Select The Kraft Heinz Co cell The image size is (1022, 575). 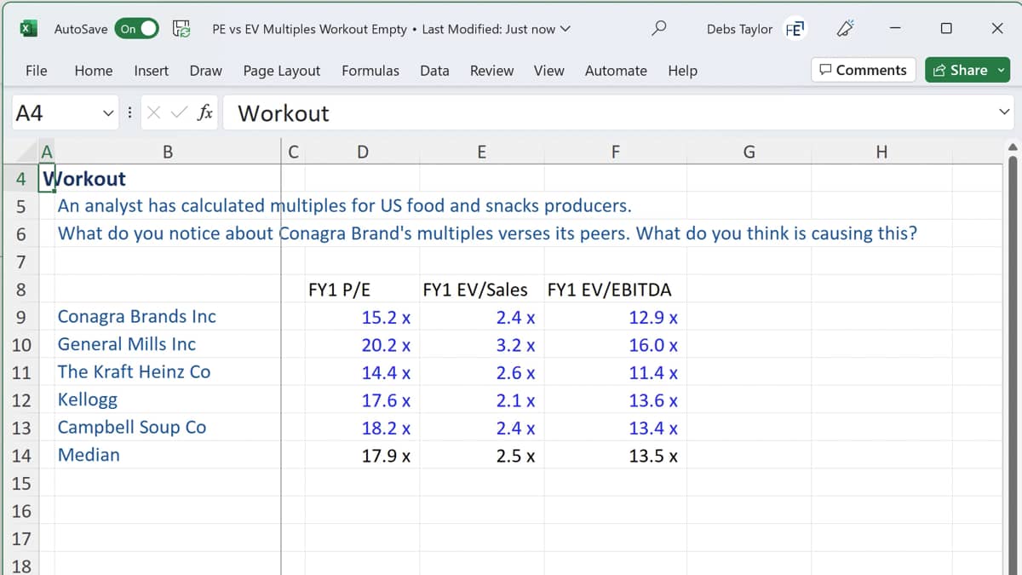168,372
